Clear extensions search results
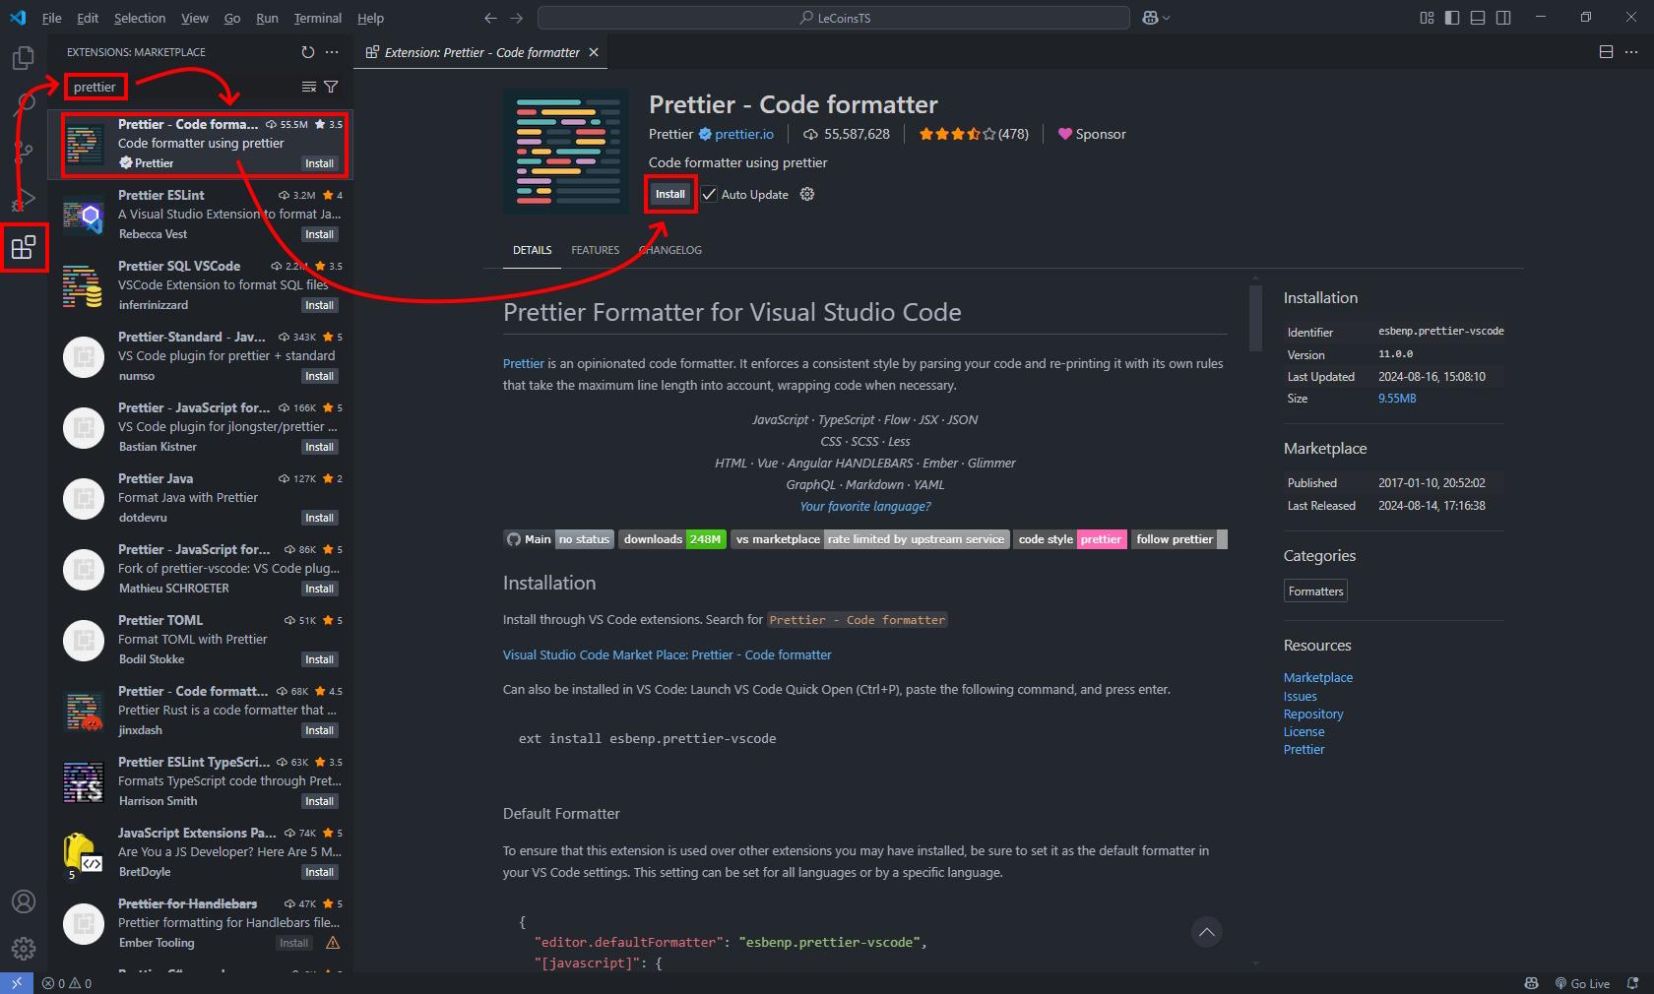 [308, 87]
